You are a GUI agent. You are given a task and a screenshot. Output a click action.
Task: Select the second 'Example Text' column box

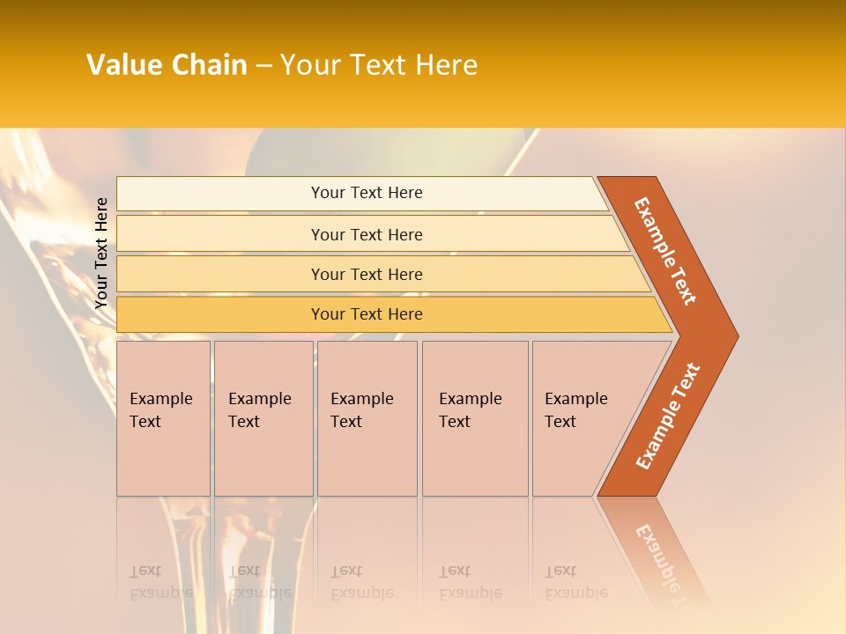263,418
